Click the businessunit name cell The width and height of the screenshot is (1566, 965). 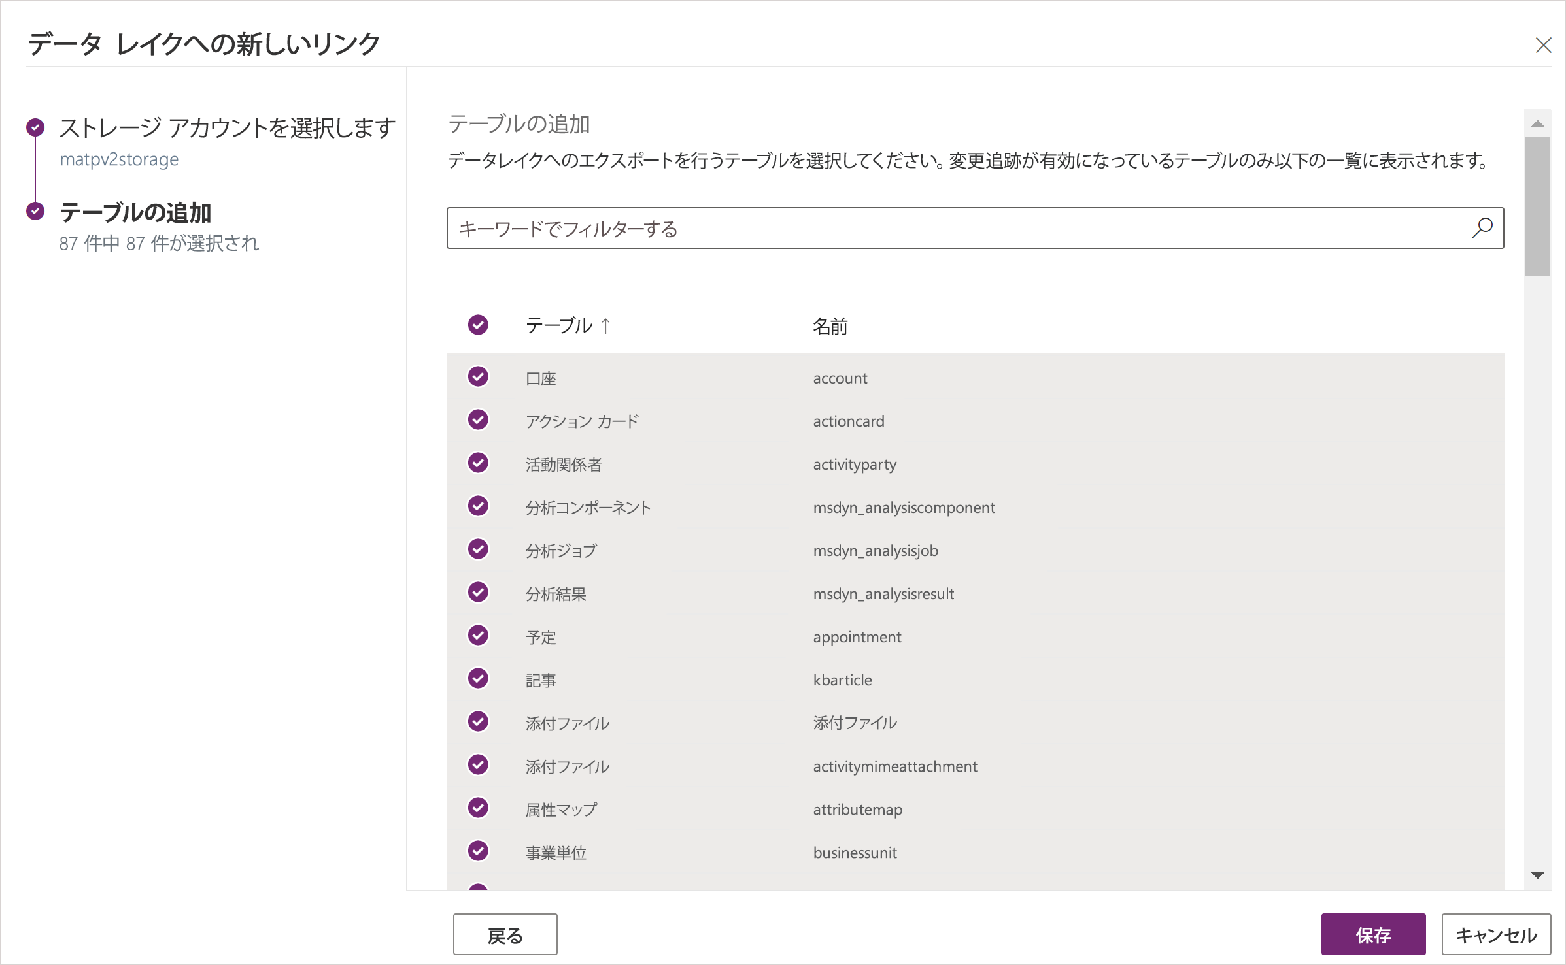point(855,853)
